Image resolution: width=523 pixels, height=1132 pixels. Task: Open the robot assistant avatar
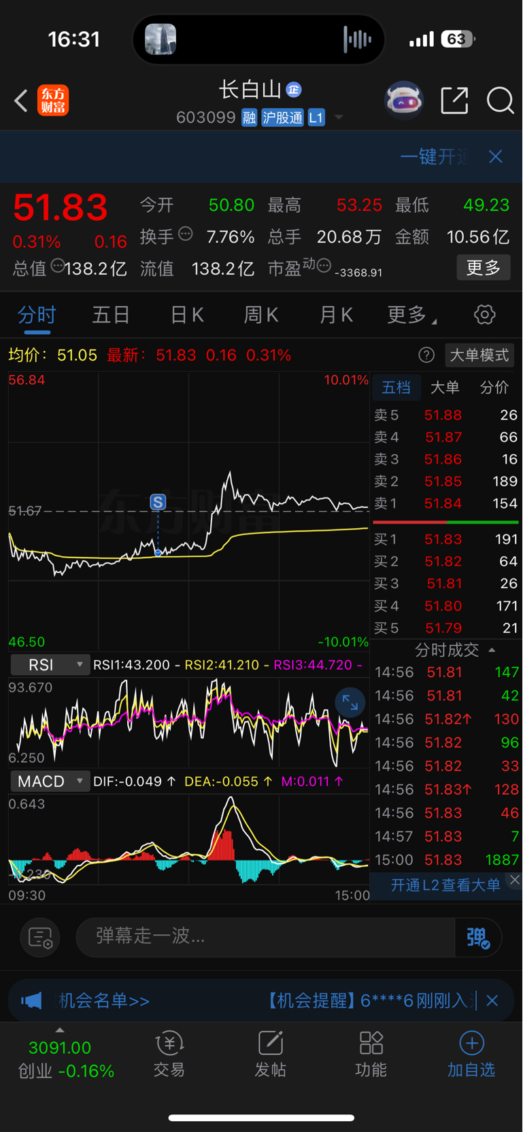tap(404, 101)
